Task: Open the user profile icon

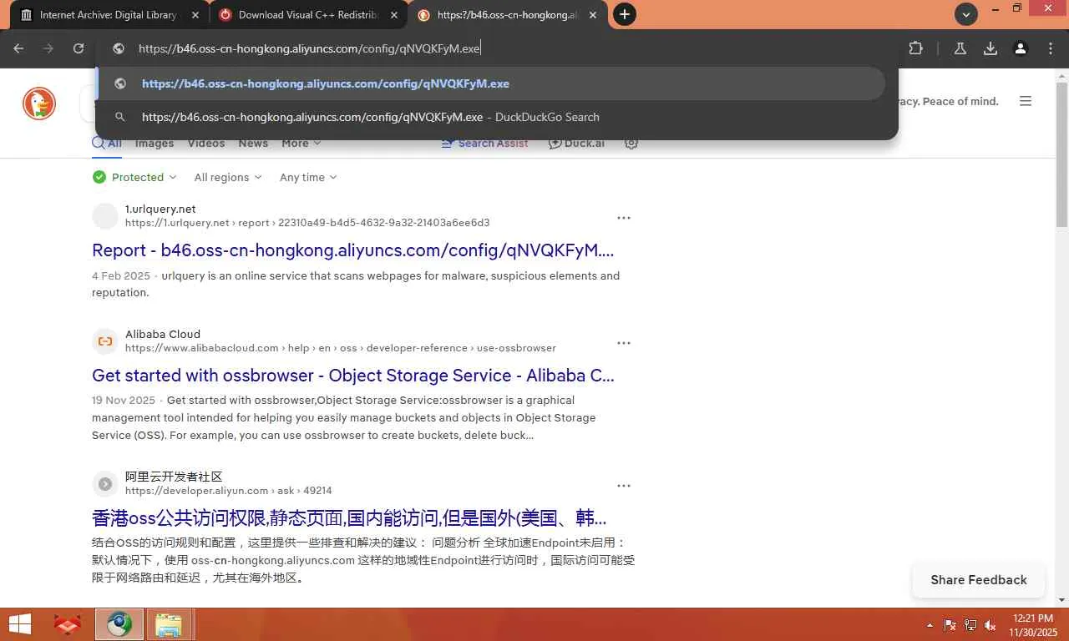Action: pos(1021,48)
